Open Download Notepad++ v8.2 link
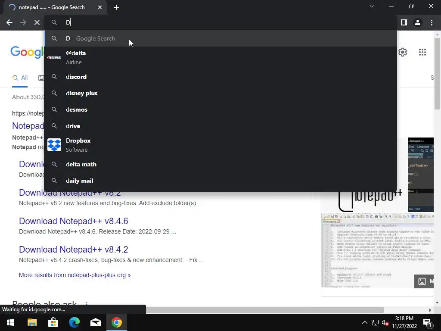 click(x=70, y=193)
